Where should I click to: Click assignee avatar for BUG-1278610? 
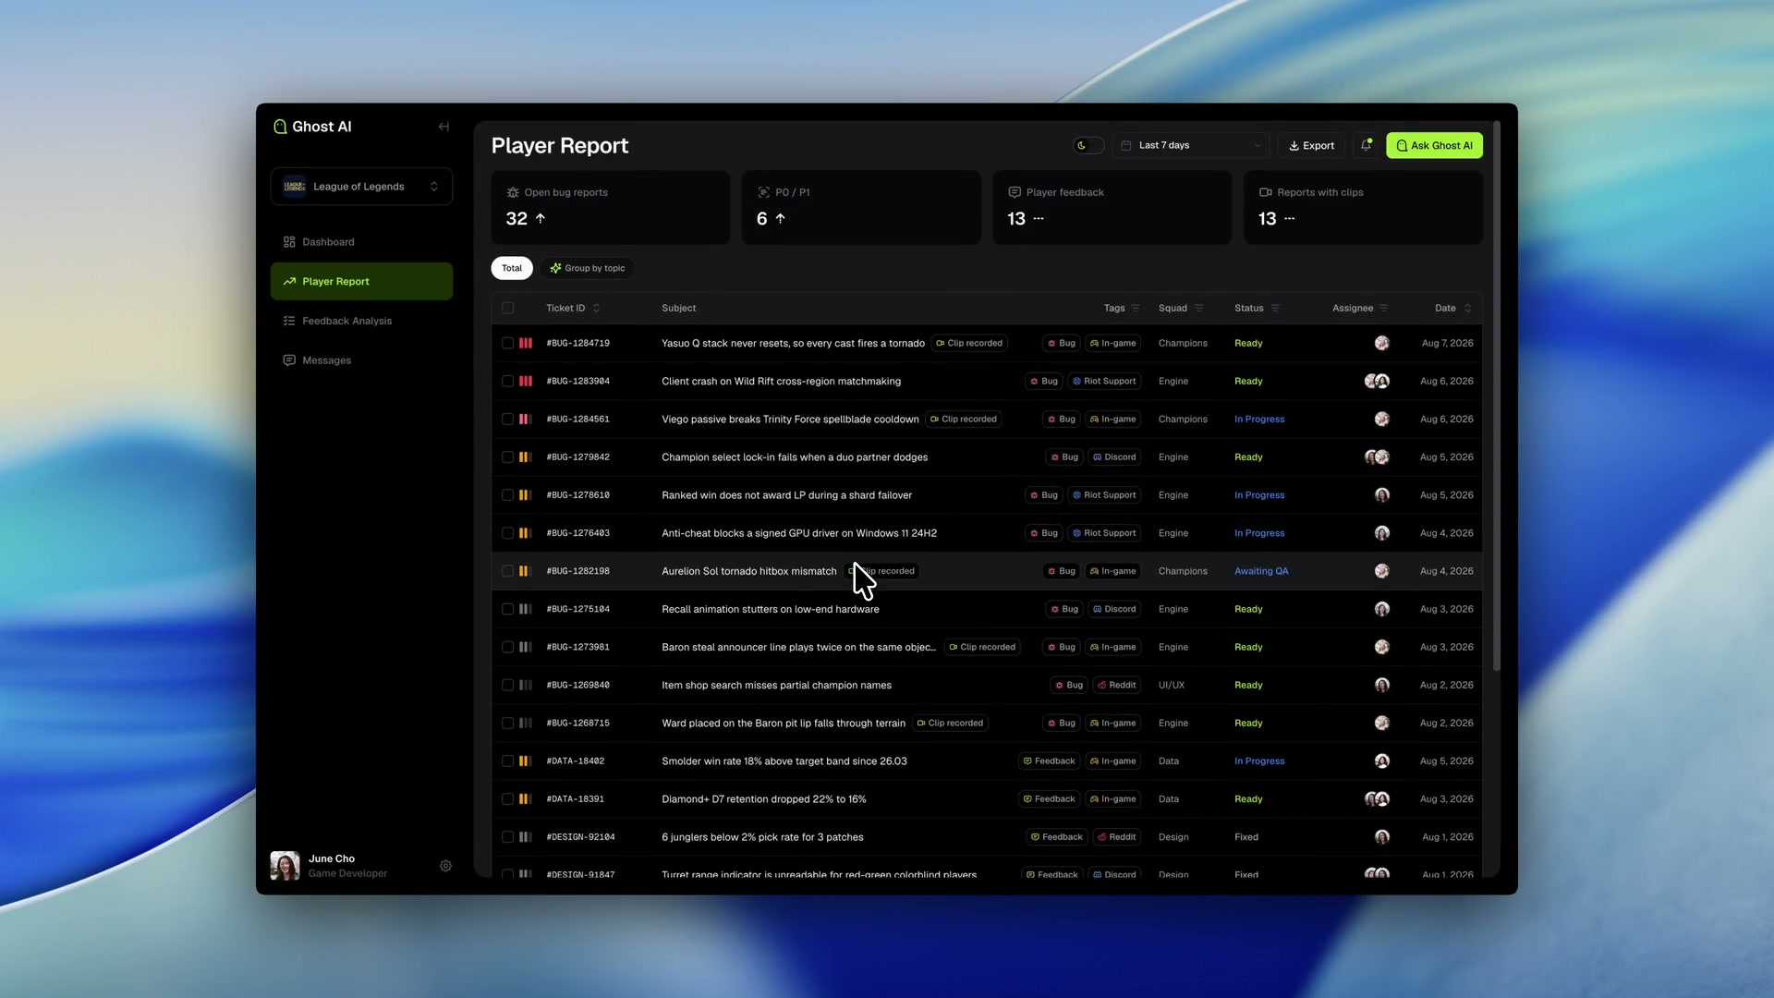tap(1381, 495)
